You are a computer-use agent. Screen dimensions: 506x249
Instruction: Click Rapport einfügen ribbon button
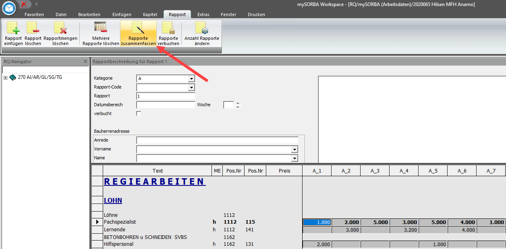click(x=14, y=33)
